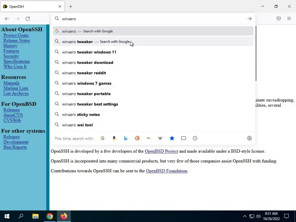Search this time with Google icon
The width and height of the screenshot is (296, 222).
click(x=103, y=138)
